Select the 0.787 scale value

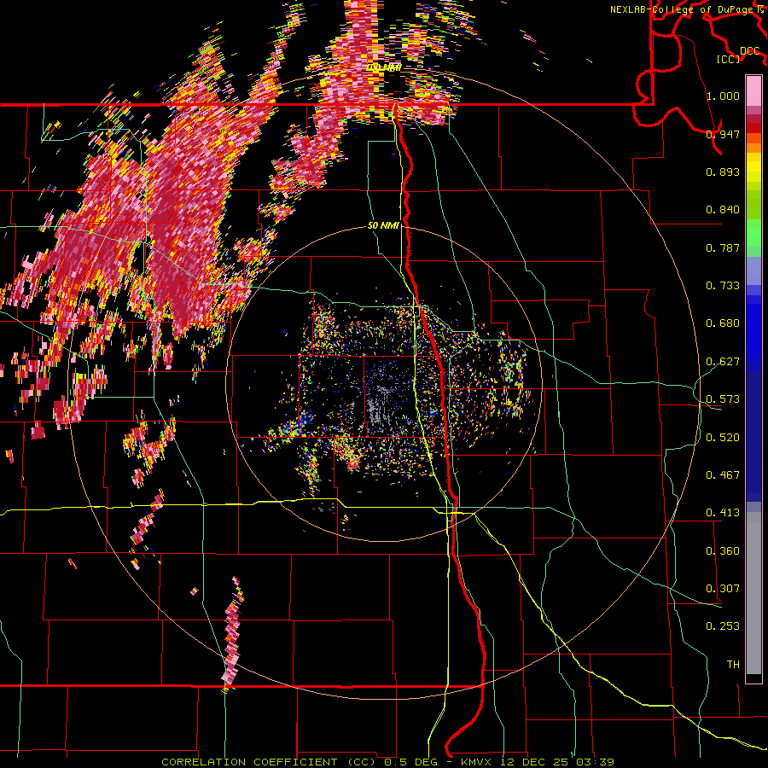click(x=723, y=247)
